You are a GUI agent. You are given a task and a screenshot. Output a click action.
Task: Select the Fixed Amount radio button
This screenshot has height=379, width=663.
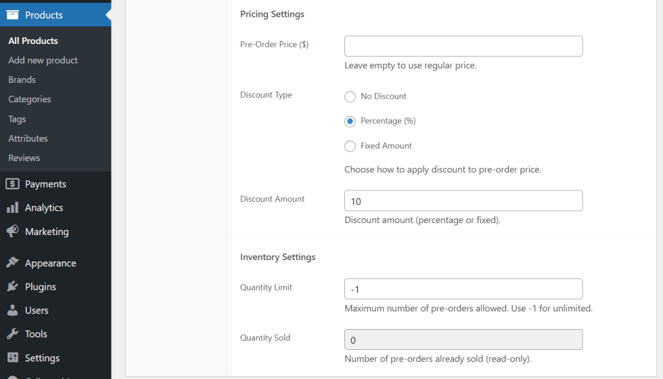click(350, 146)
